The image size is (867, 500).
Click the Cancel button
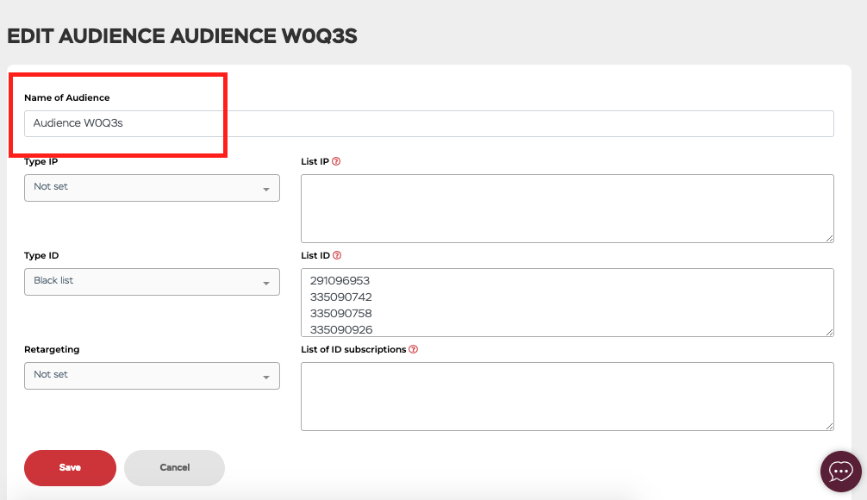point(175,468)
